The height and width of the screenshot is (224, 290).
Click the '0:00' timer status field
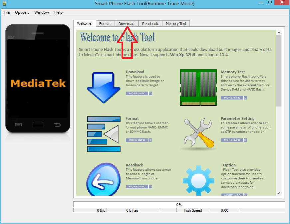pyautogui.click(x=224, y=210)
